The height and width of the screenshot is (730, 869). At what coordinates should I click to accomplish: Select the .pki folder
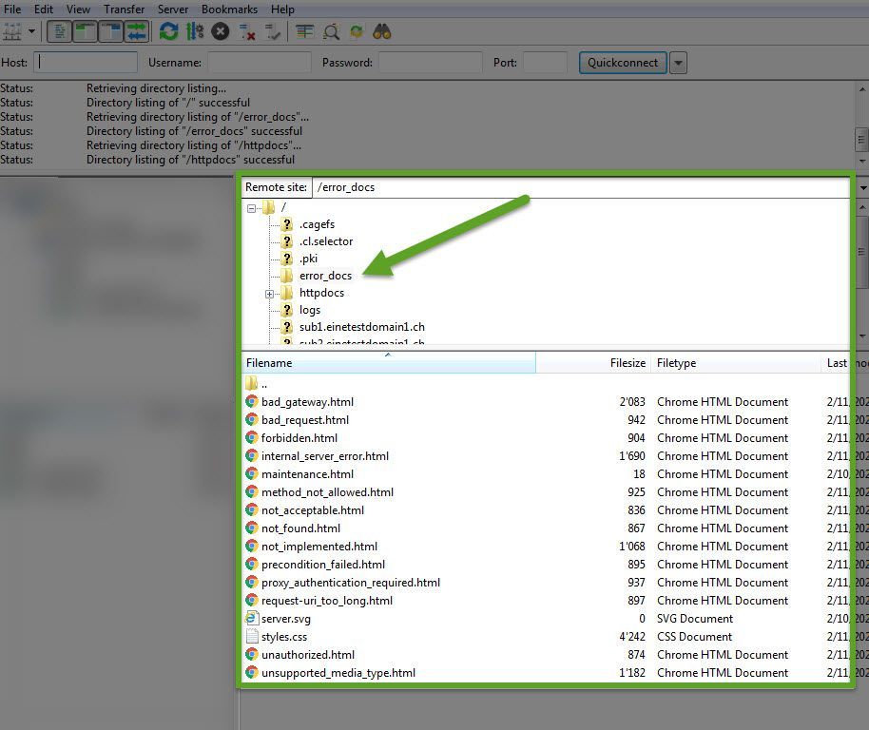[308, 259]
